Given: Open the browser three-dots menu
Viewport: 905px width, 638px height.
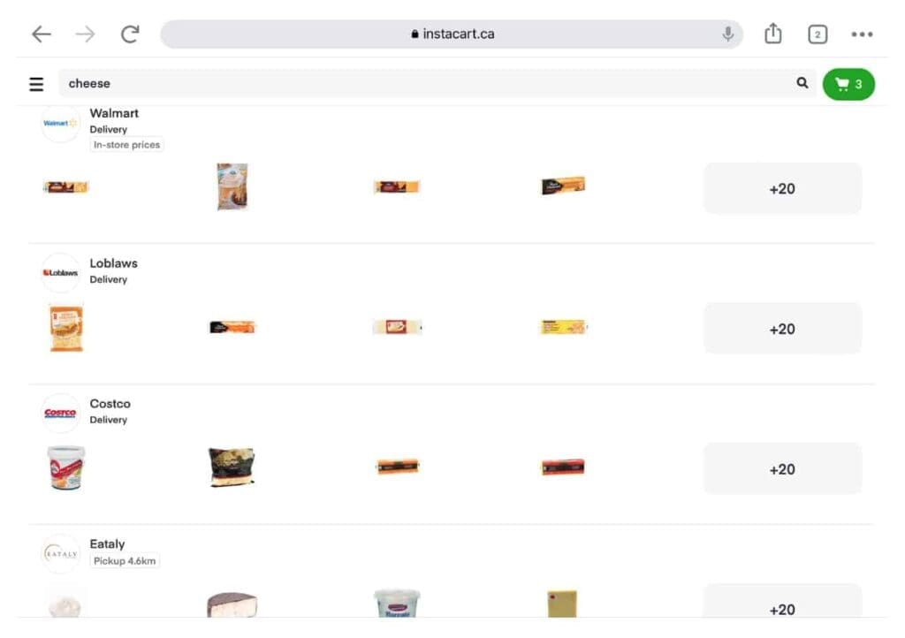Looking at the screenshot, I should point(862,34).
